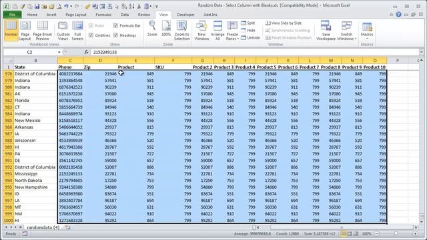Set zoom to 100%
Viewport: 427px width, 240px height.
pyautogui.click(x=166, y=28)
